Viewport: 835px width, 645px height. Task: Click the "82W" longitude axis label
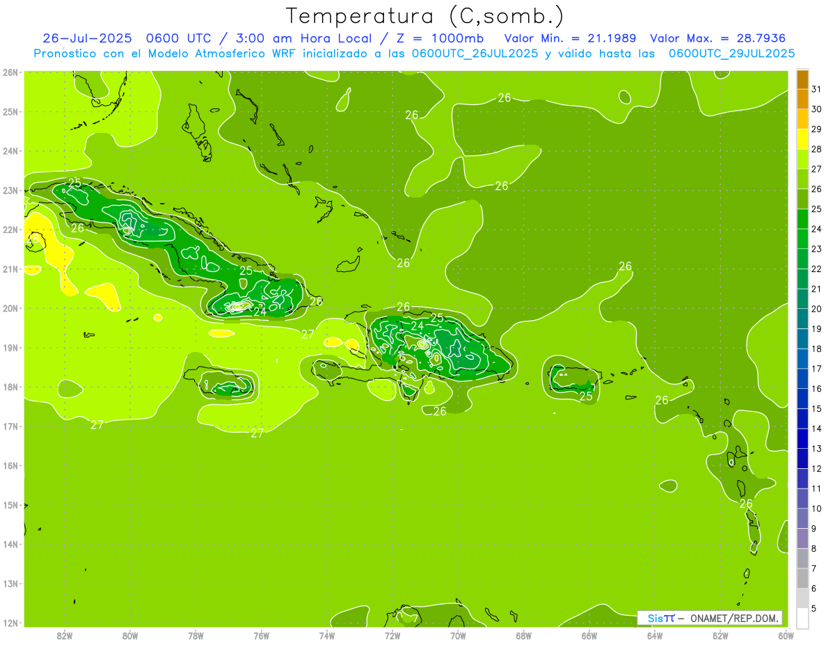[x=64, y=636]
